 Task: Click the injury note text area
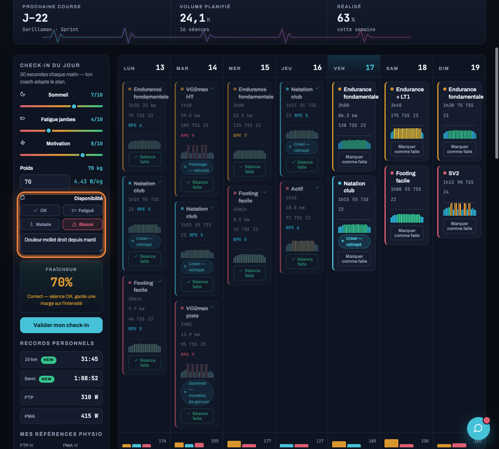point(61,243)
